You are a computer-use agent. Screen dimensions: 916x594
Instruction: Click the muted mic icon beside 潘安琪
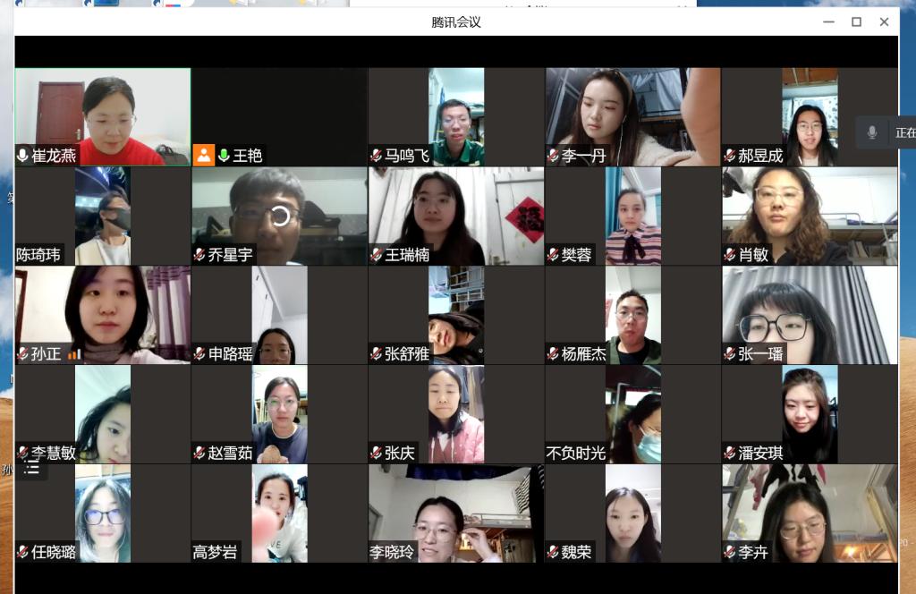point(730,454)
